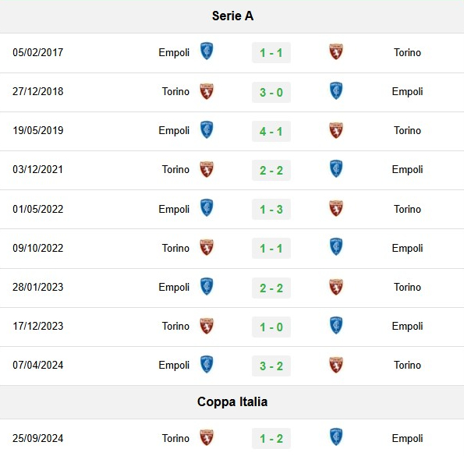The height and width of the screenshot is (456, 464).
Task: Click Empoli crest in 19/05/2019 match row
Action: (207, 129)
